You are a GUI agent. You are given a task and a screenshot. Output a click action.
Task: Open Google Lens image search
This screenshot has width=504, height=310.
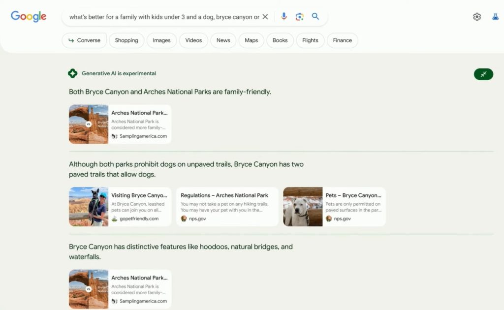tap(299, 17)
